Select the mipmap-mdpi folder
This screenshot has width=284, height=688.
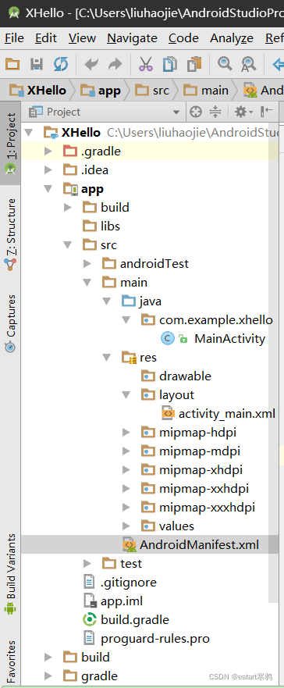200,451
